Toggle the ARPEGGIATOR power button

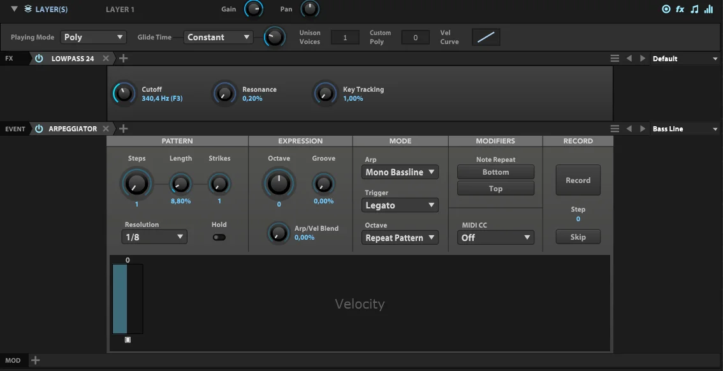pyautogui.click(x=39, y=129)
